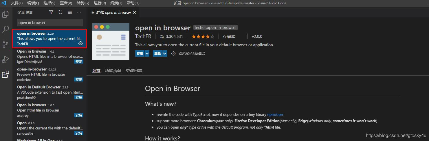The height and width of the screenshot is (141, 429).
Task: Open the Extensions view icon
Action: tap(5, 75)
